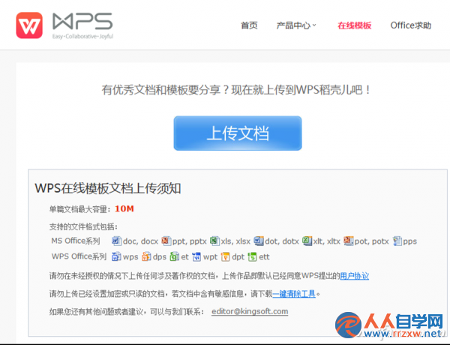Expand the 产品中心 dropdown chevron
Screen dimensions: 450x345
[314, 25]
